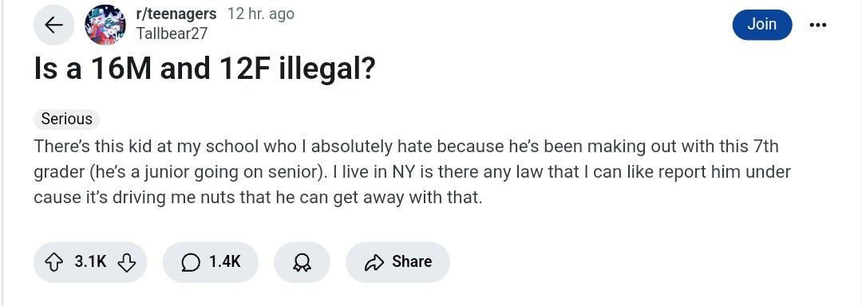Click the speech bubble comments icon

click(190, 263)
